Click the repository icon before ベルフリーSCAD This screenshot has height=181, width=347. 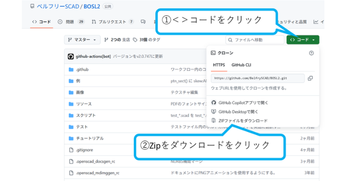click(x=32, y=6)
